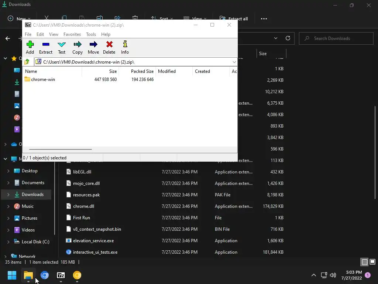
Task: Refresh the Downloads folder view
Action: pos(288,38)
